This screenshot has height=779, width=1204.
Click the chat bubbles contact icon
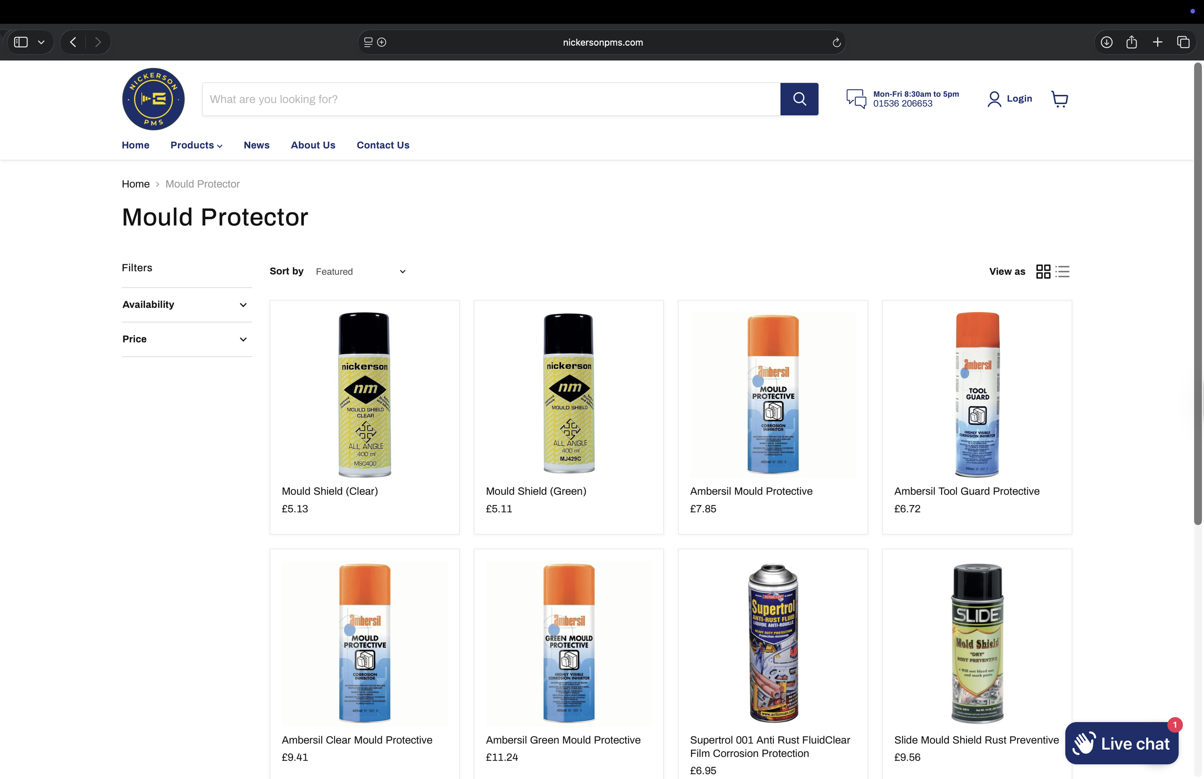[856, 99]
